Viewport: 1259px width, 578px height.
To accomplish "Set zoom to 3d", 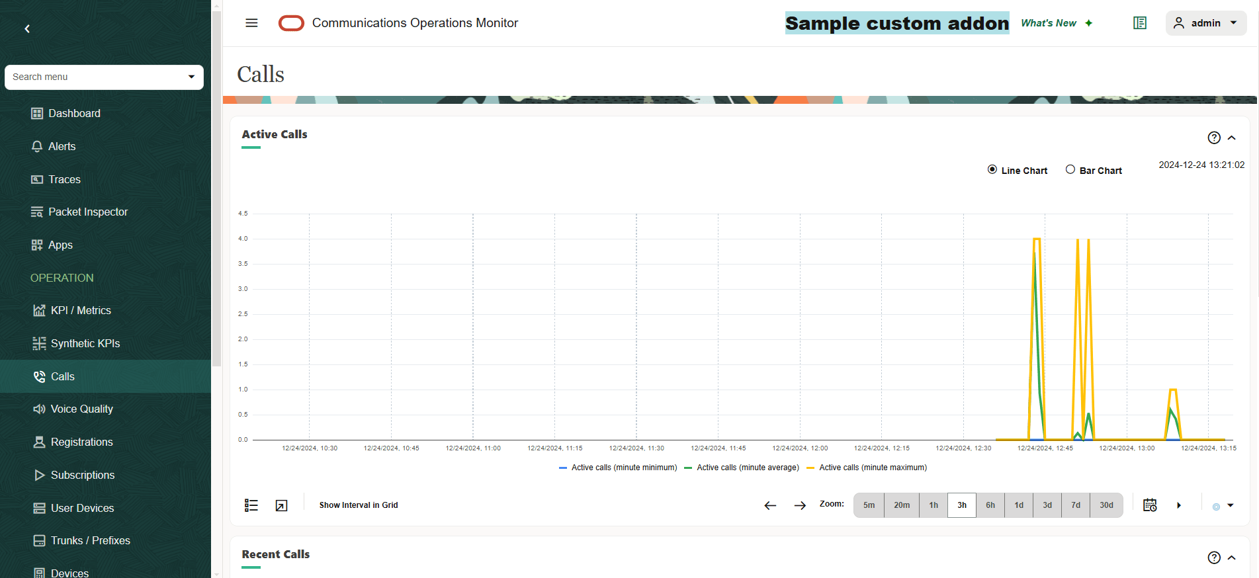I will (x=1047, y=505).
